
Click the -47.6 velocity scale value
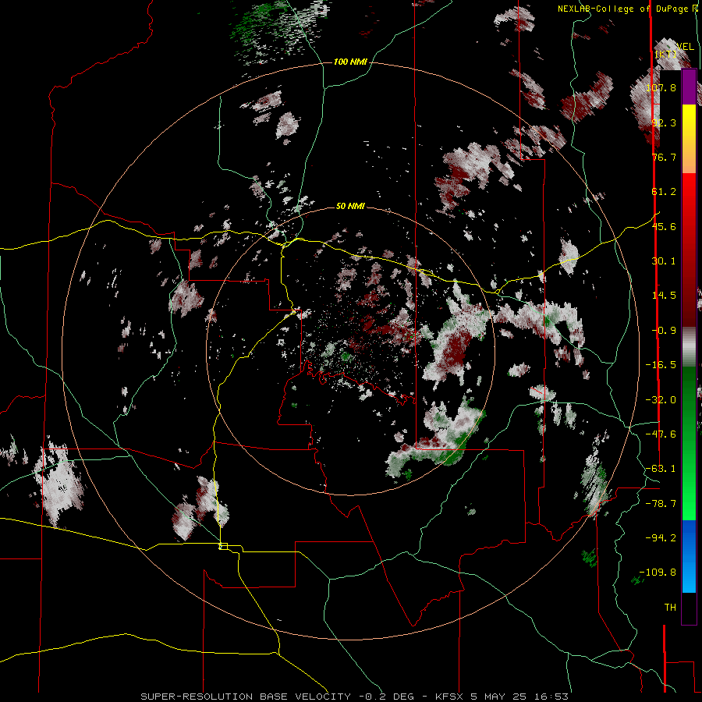tap(661, 434)
